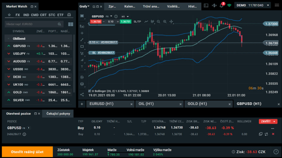Collapse the Oblíbené group
The height and width of the screenshot is (158, 282).
tap(9, 39)
